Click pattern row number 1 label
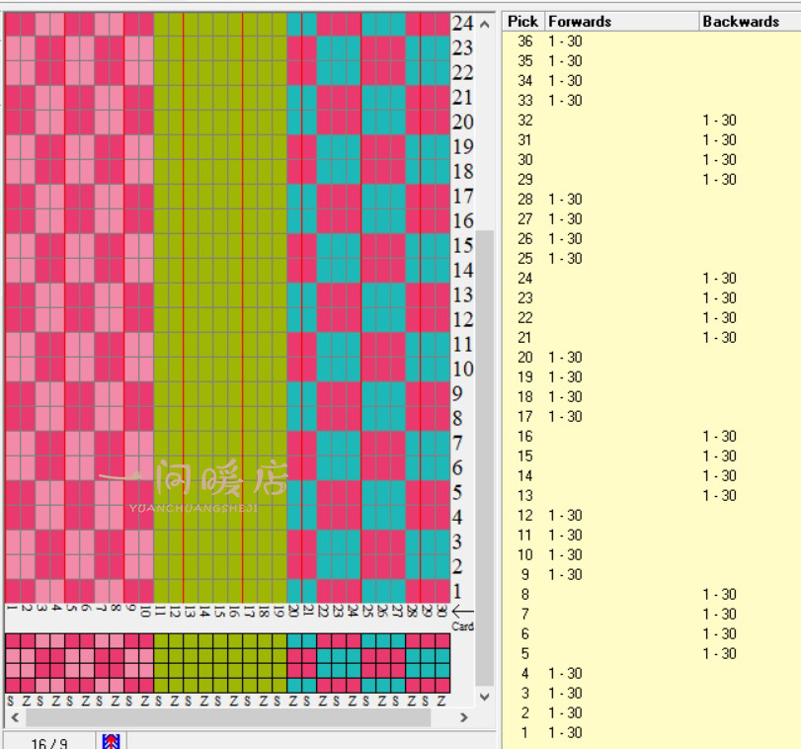The width and height of the screenshot is (801, 749). tap(457, 592)
